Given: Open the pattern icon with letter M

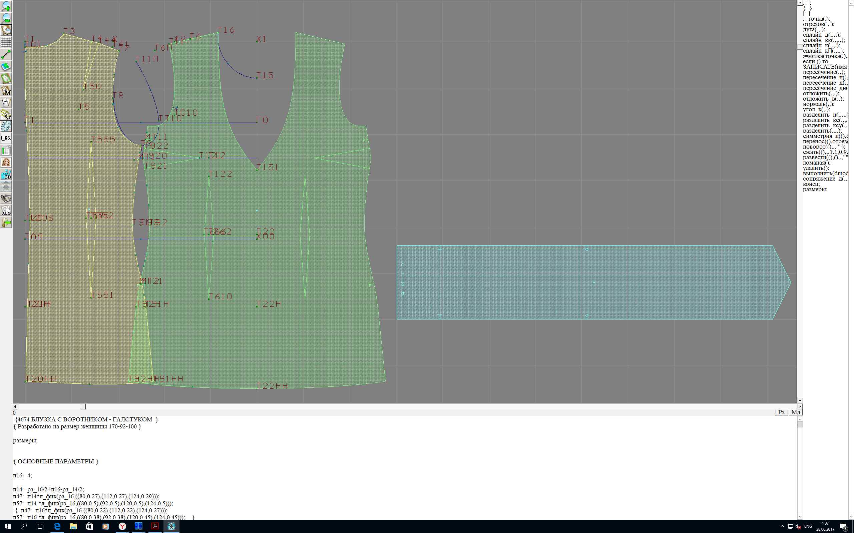Looking at the screenshot, I should [6, 91].
